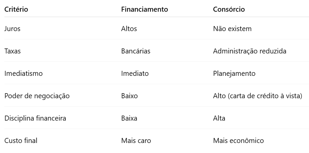The image size is (309, 153).
Task: Click the 'Mais econômico' cell
Action: [238, 141]
